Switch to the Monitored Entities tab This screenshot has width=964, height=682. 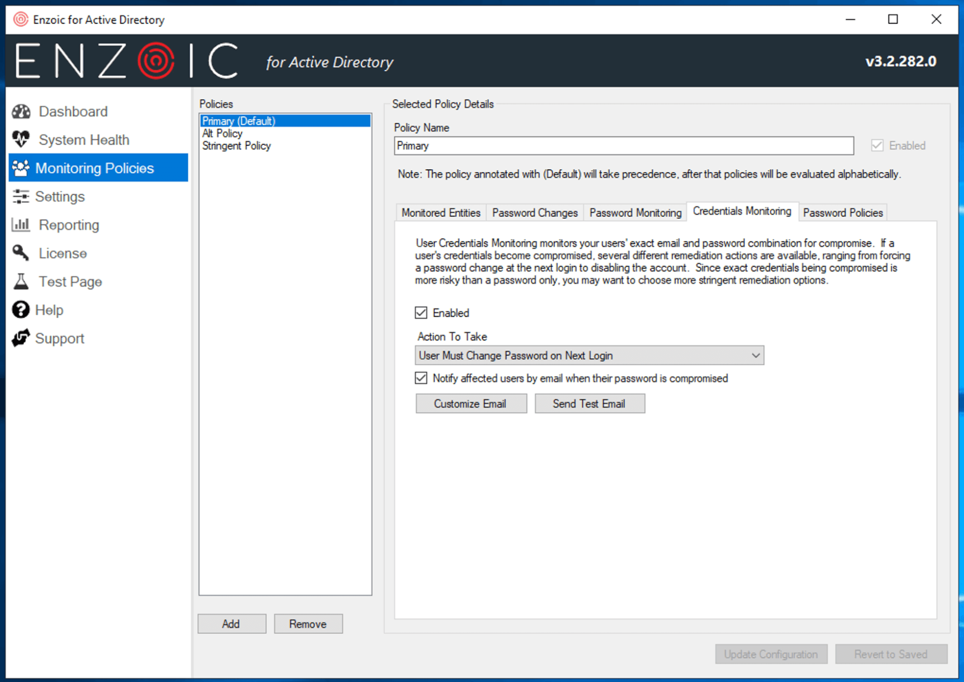pyautogui.click(x=441, y=213)
